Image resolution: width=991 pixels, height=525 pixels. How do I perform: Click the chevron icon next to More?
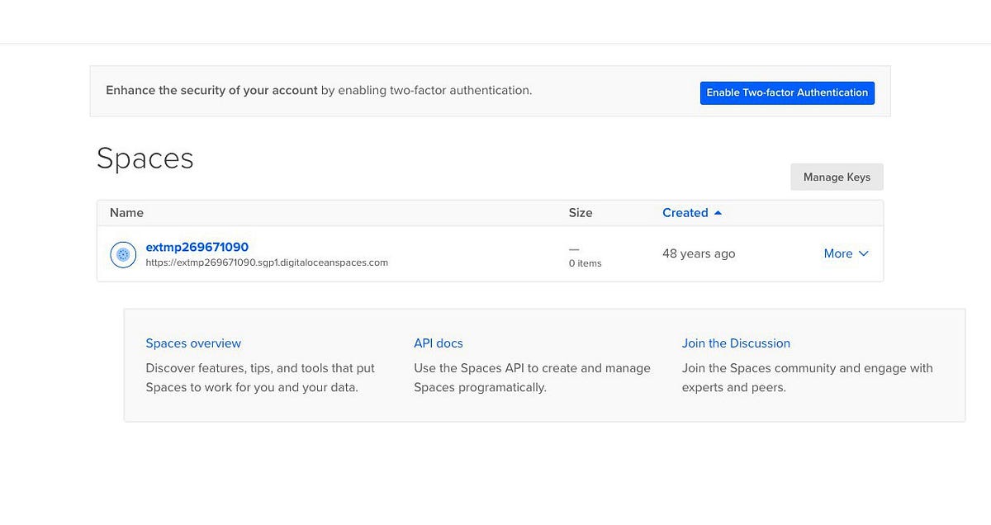coord(864,253)
